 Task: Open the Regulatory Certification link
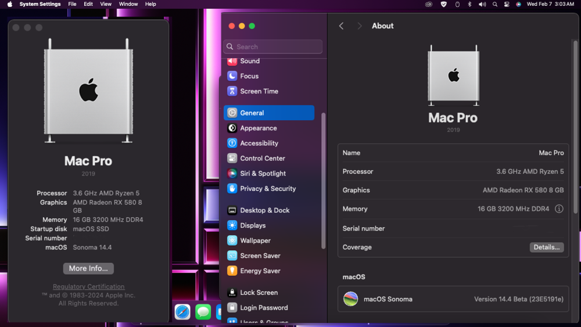88,286
